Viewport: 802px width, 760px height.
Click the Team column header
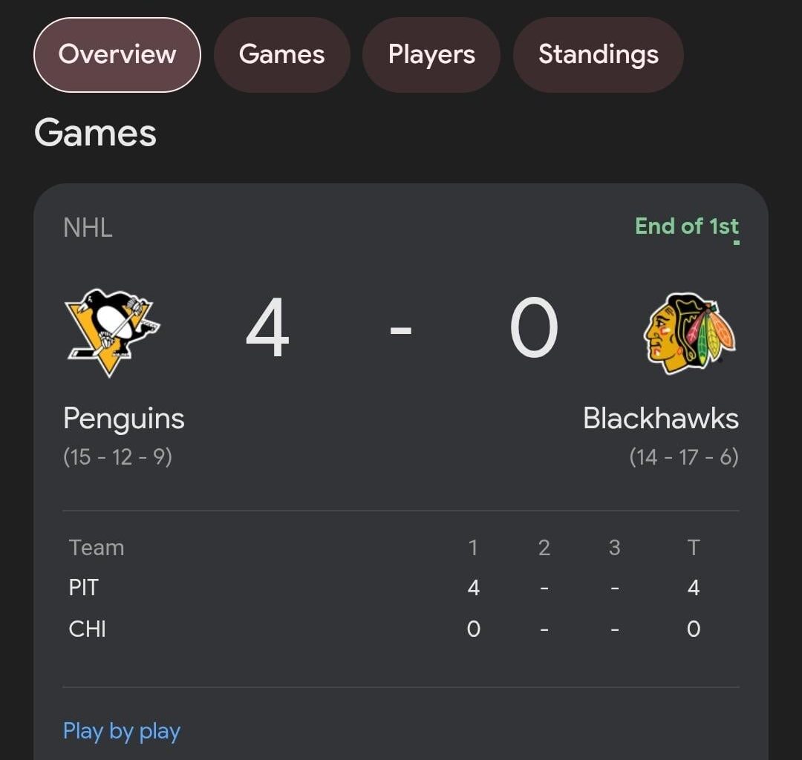pyautogui.click(x=95, y=547)
